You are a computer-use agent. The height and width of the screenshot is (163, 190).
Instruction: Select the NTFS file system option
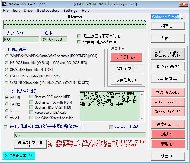pos(7,111)
